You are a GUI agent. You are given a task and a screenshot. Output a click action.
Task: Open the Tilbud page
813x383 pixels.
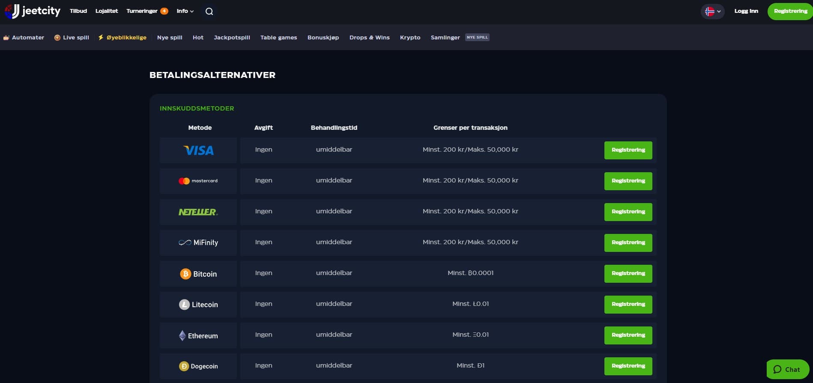78,11
